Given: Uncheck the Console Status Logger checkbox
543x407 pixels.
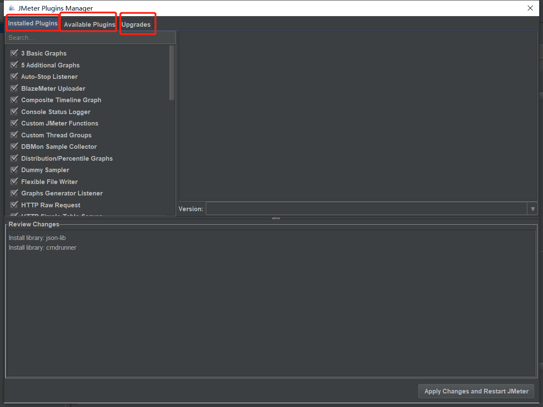Looking at the screenshot, I should click(x=14, y=112).
